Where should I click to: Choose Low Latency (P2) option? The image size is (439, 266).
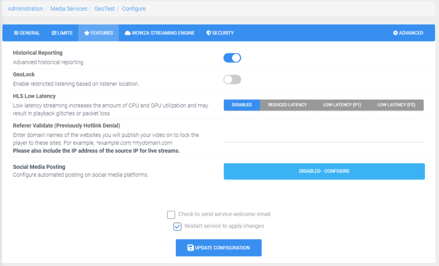pyautogui.click(x=397, y=105)
